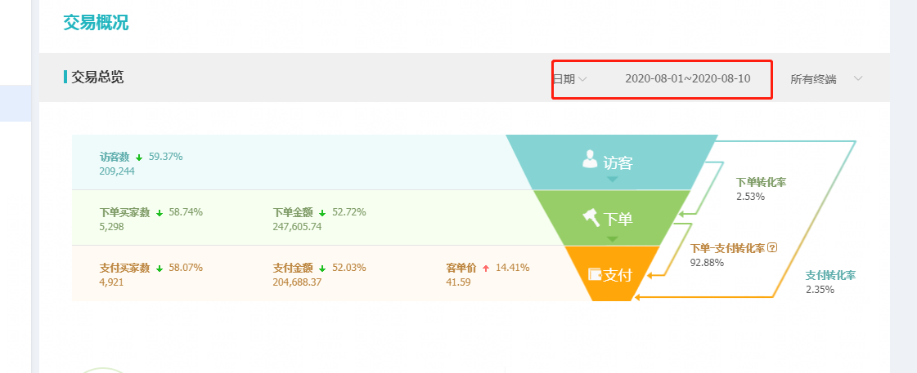
Task: Click the question mark beside 下单-支付转化率
Action: 772,248
